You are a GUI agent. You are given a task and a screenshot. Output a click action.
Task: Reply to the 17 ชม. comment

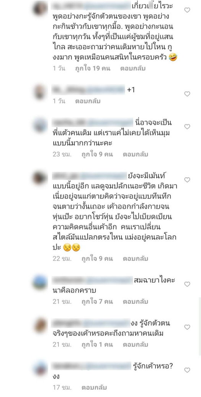94,387
